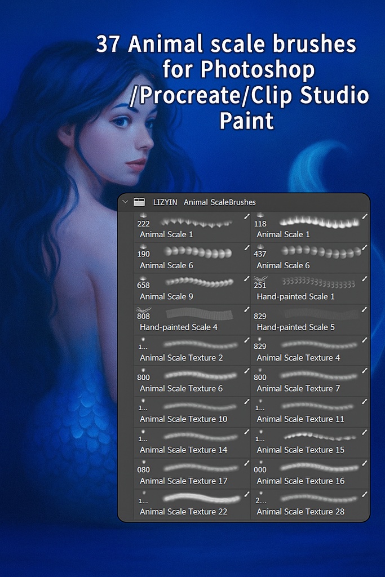The image size is (385, 577).
Task: Pick the Animal Scale Texture 15 stroke preview
Action: point(320,437)
